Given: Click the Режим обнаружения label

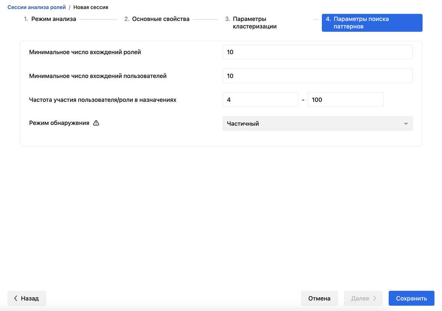Looking at the screenshot, I should (59, 123).
